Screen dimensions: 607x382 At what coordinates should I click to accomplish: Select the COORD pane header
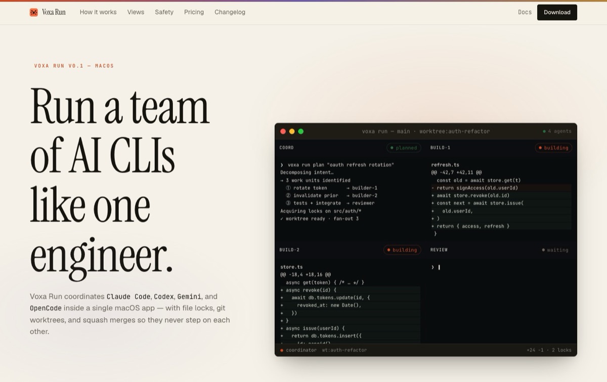pyautogui.click(x=287, y=148)
